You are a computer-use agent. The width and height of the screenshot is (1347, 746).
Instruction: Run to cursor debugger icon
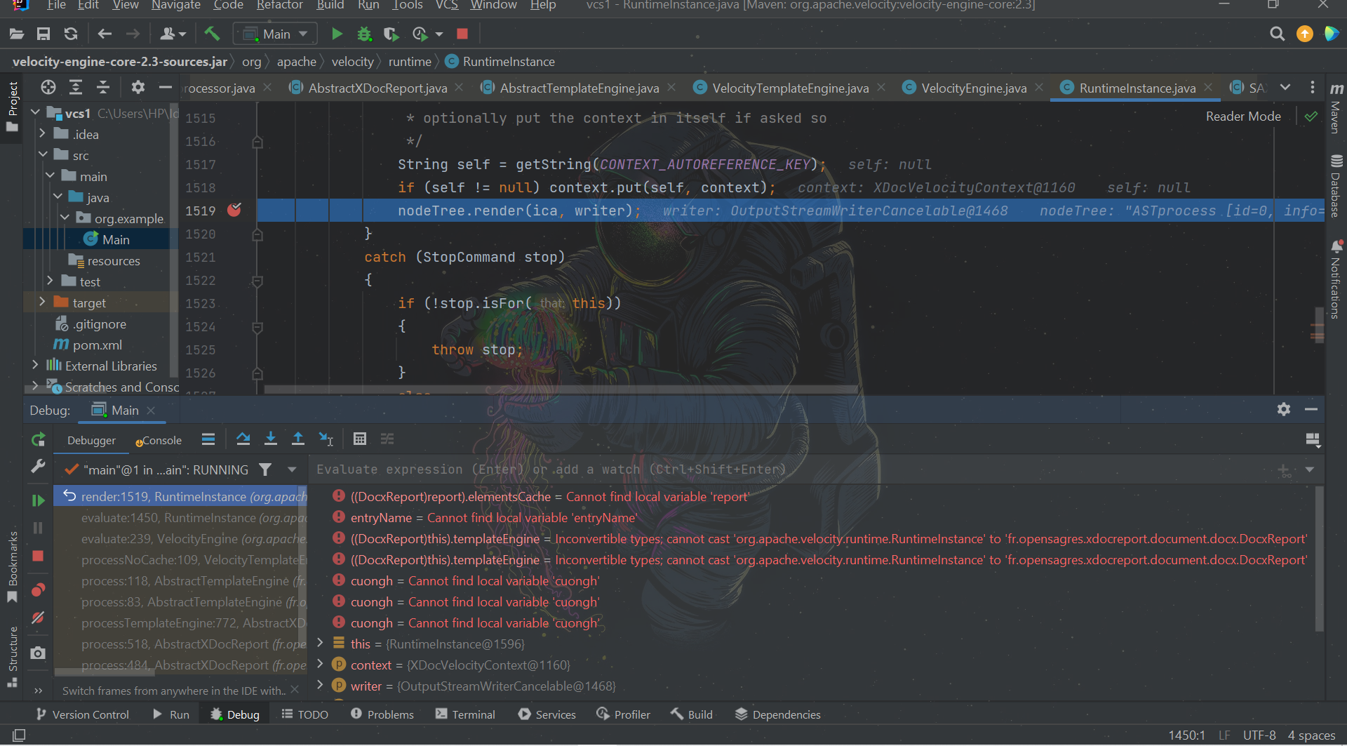(x=326, y=439)
